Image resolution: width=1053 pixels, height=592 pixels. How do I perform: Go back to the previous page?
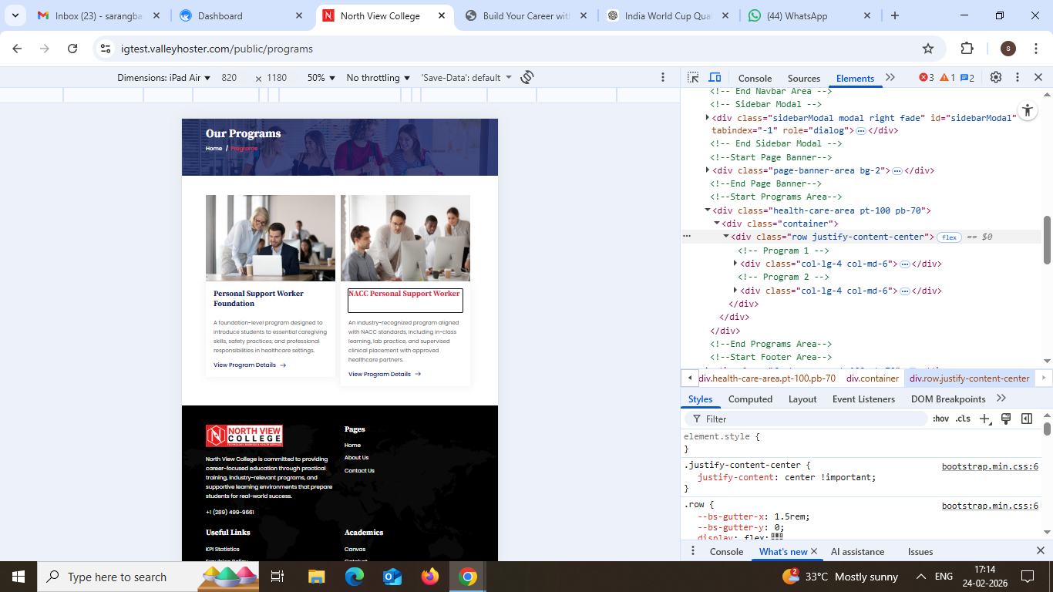click(17, 49)
